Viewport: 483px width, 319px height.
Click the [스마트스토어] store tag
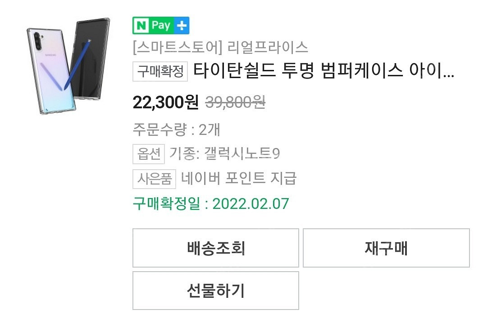point(178,47)
